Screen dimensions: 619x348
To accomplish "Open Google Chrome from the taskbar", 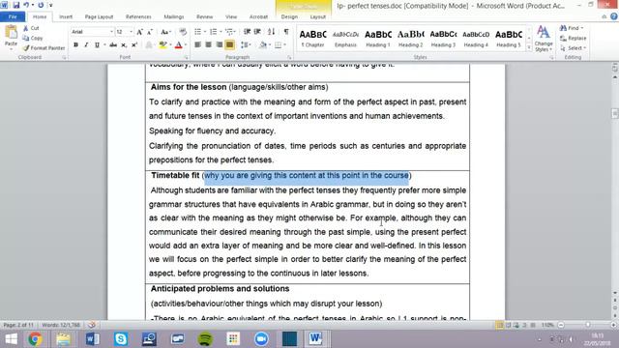I will pos(35,339).
